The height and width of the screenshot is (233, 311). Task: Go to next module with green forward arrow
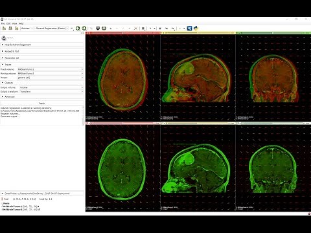(84, 28)
